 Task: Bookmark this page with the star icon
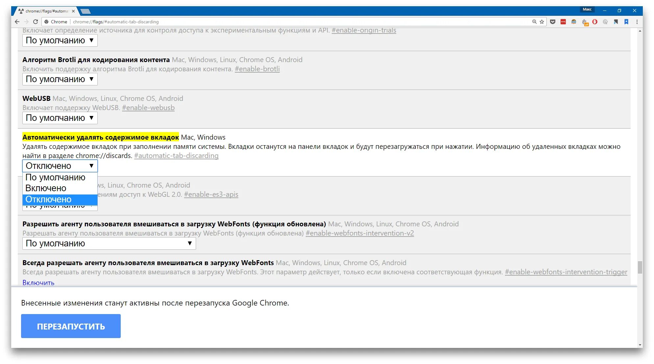(x=542, y=22)
